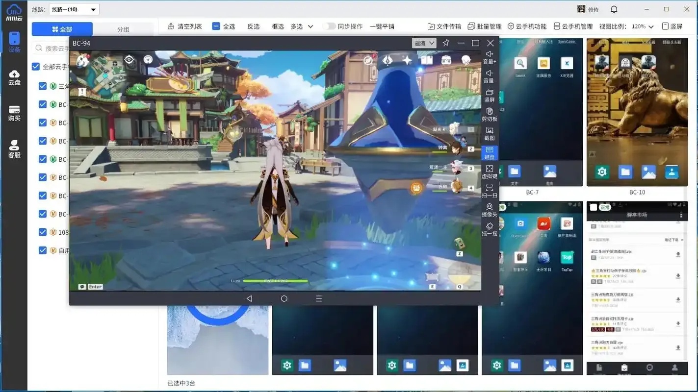698x392 pixels.
Task: Tap the Android recents menu in BC-94
Action: pyautogui.click(x=319, y=298)
